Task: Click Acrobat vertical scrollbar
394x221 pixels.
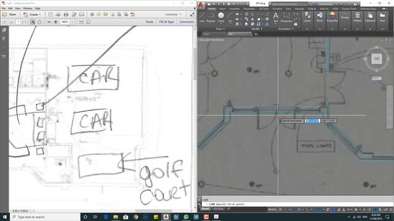Action: click(x=195, y=118)
